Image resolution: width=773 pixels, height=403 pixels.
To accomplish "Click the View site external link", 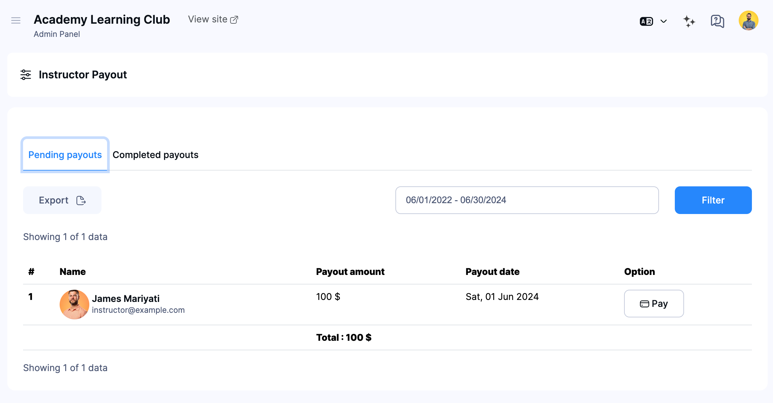I will pyautogui.click(x=208, y=19).
